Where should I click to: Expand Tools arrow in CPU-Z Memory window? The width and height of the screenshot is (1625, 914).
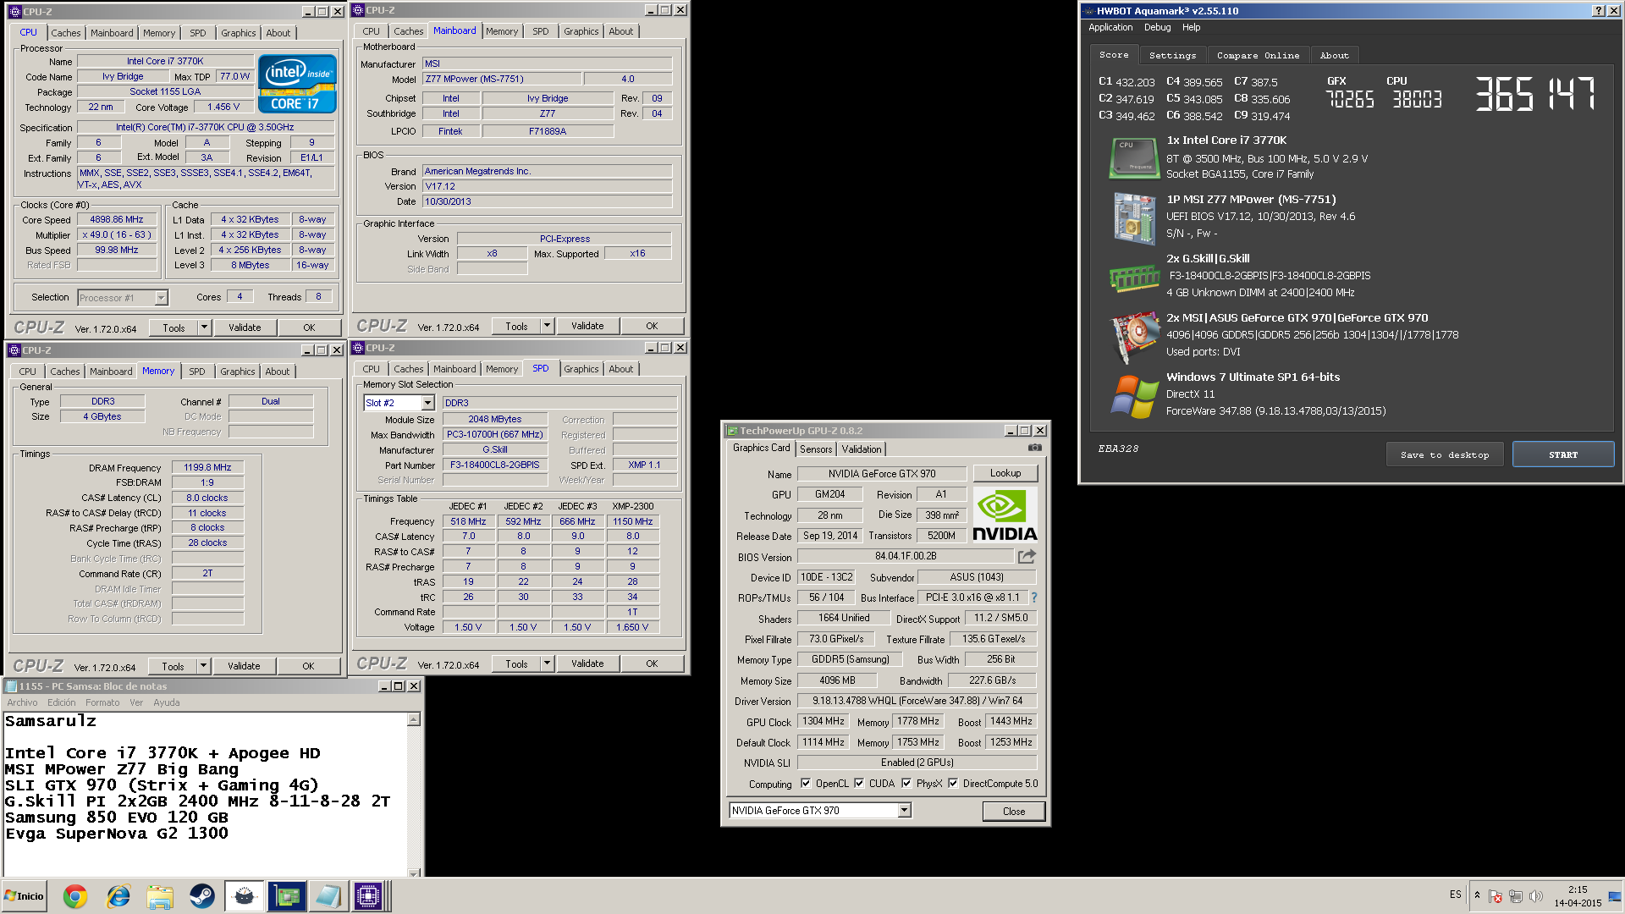203,666
